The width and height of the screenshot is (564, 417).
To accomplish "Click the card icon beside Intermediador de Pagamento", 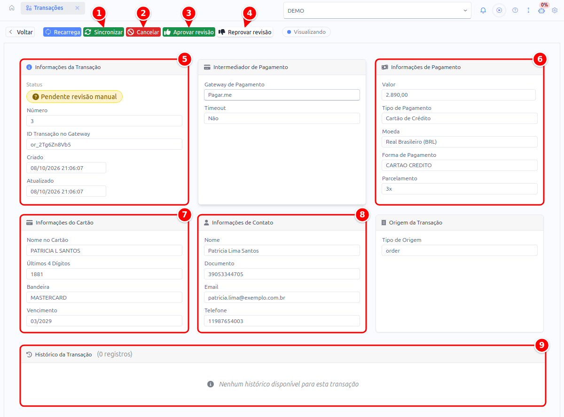I will point(207,67).
